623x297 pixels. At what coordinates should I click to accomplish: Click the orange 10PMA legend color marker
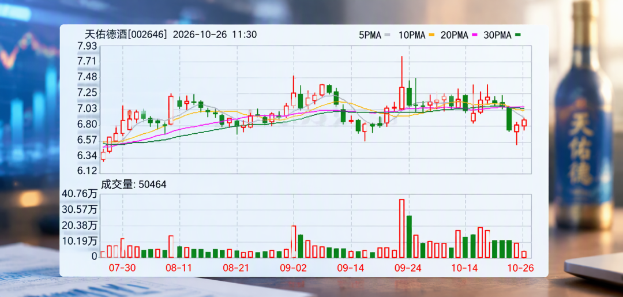[x=431, y=35]
